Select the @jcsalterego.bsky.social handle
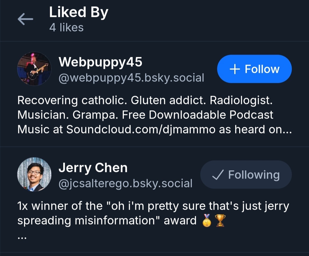Image resolution: width=309 pixels, height=256 pixels. pos(125,183)
